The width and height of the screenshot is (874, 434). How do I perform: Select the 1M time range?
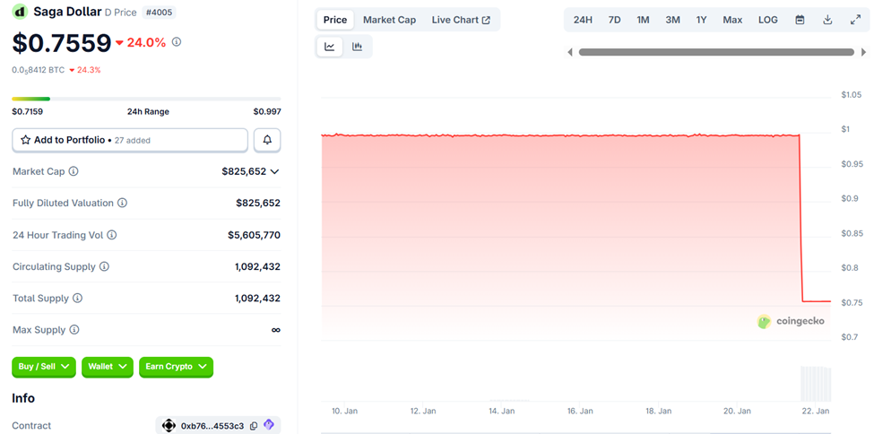644,20
